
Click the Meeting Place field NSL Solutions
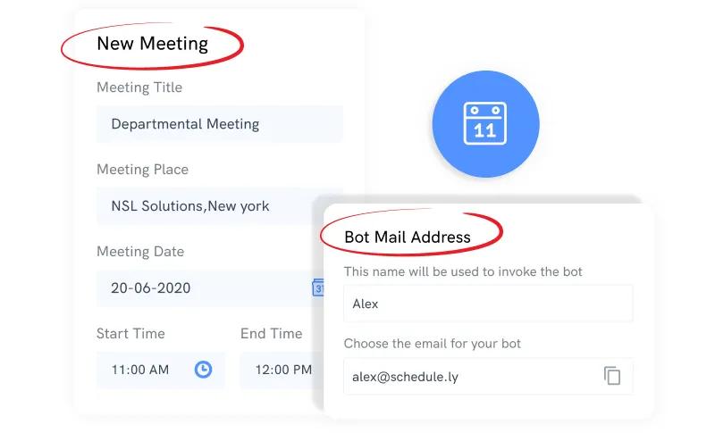coord(219,206)
